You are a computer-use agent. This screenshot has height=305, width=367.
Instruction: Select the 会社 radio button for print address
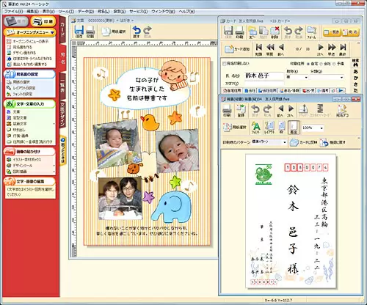tap(321, 64)
